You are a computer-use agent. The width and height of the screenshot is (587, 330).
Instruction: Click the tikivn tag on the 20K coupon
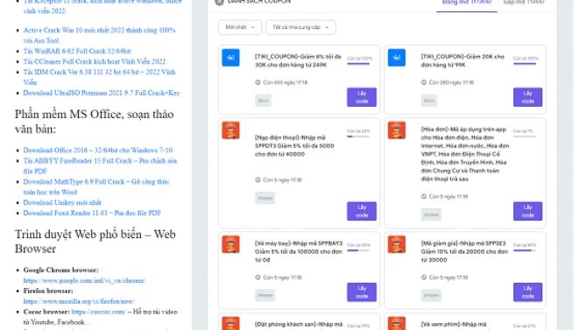(x=429, y=101)
